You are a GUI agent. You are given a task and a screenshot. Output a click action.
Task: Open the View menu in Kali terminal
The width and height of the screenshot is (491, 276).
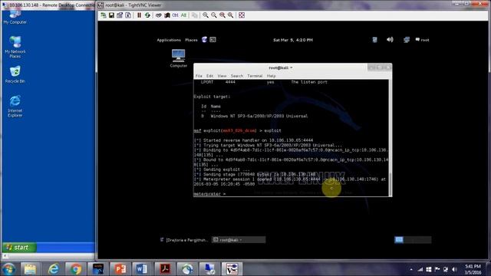click(222, 76)
